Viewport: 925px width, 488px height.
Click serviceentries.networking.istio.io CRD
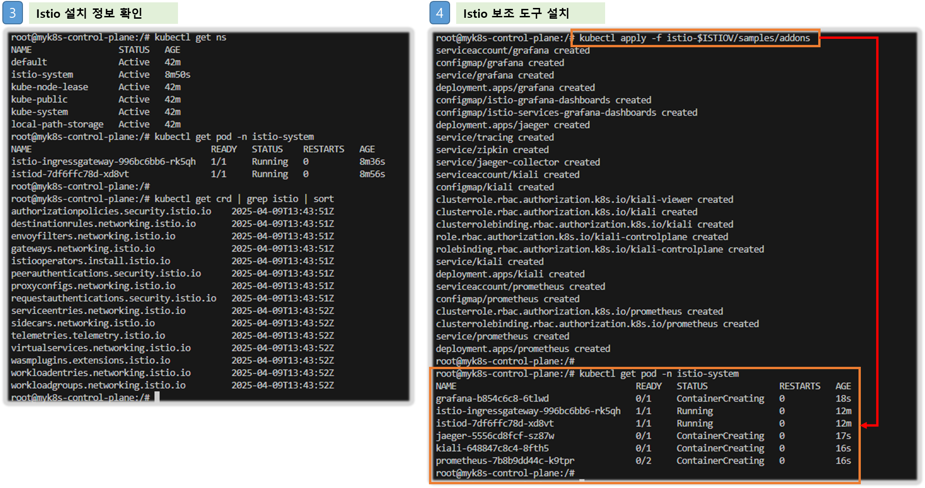pyautogui.click(x=98, y=311)
